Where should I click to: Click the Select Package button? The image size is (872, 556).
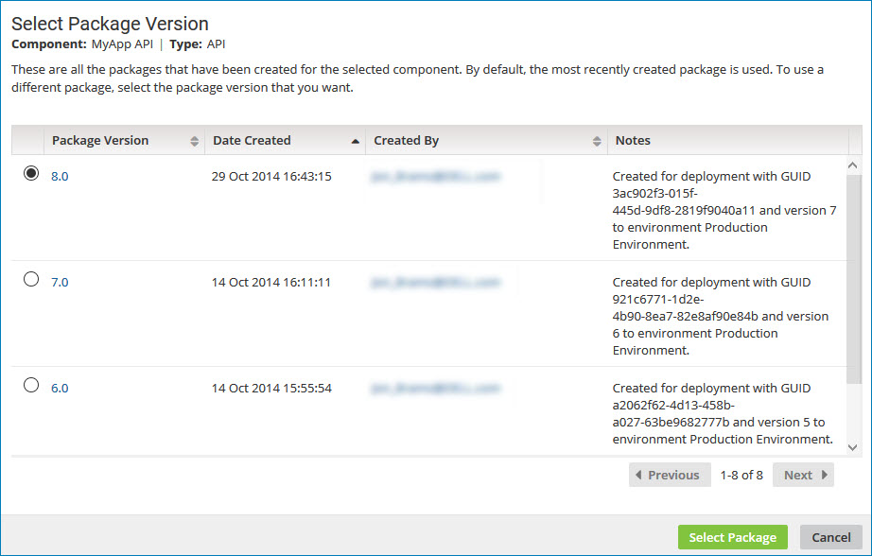point(732,536)
